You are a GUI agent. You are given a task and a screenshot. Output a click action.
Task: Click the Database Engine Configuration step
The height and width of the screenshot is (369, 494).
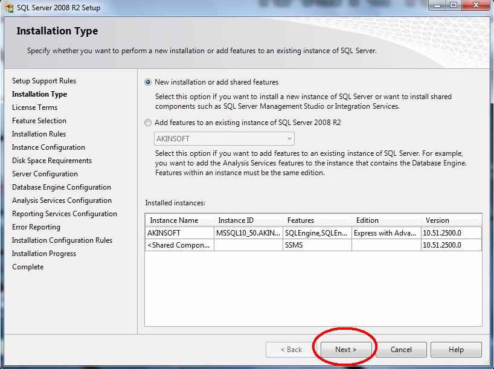pyautogui.click(x=62, y=187)
